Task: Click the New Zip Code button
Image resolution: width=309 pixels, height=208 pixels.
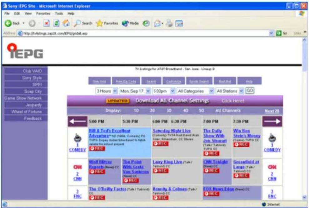Action: (126, 81)
